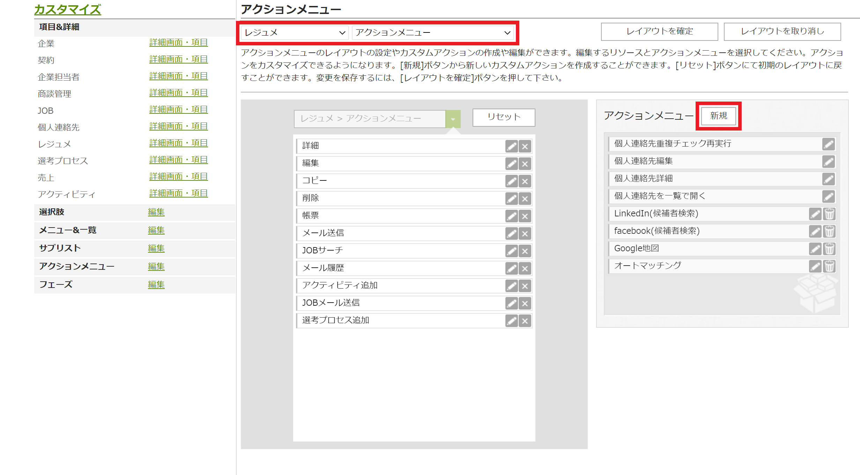Click the レジュメ > アクションメニュー breadcrumb field
The width and height of the screenshot is (860, 475).
370,118
